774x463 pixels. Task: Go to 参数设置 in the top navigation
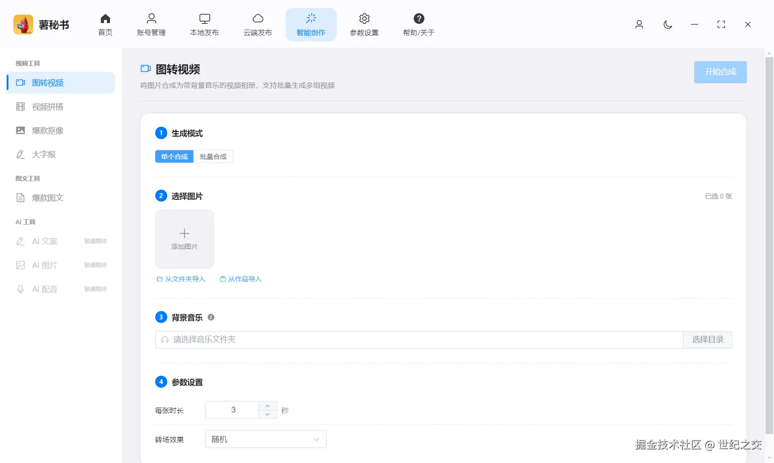pyautogui.click(x=364, y=24)
